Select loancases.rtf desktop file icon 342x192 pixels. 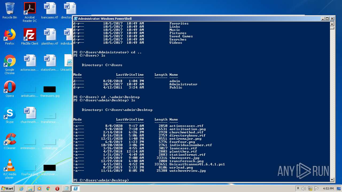(x=50, y=11)
